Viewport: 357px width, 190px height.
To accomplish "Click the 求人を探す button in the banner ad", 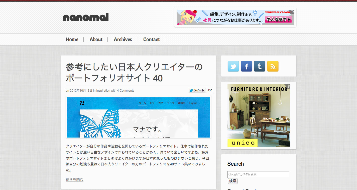I will (x=279, y=19).
